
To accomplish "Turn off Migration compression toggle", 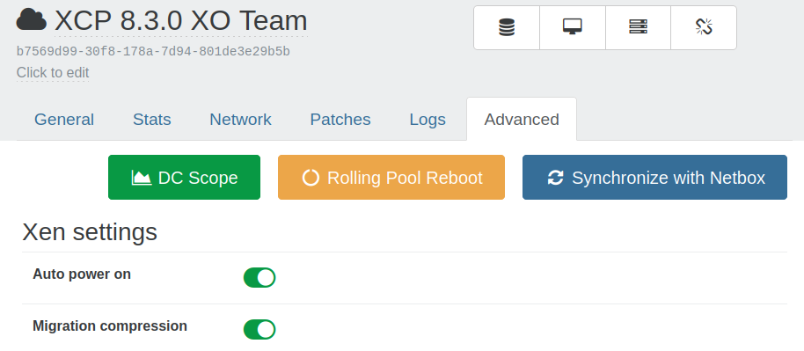I will 259,329.
